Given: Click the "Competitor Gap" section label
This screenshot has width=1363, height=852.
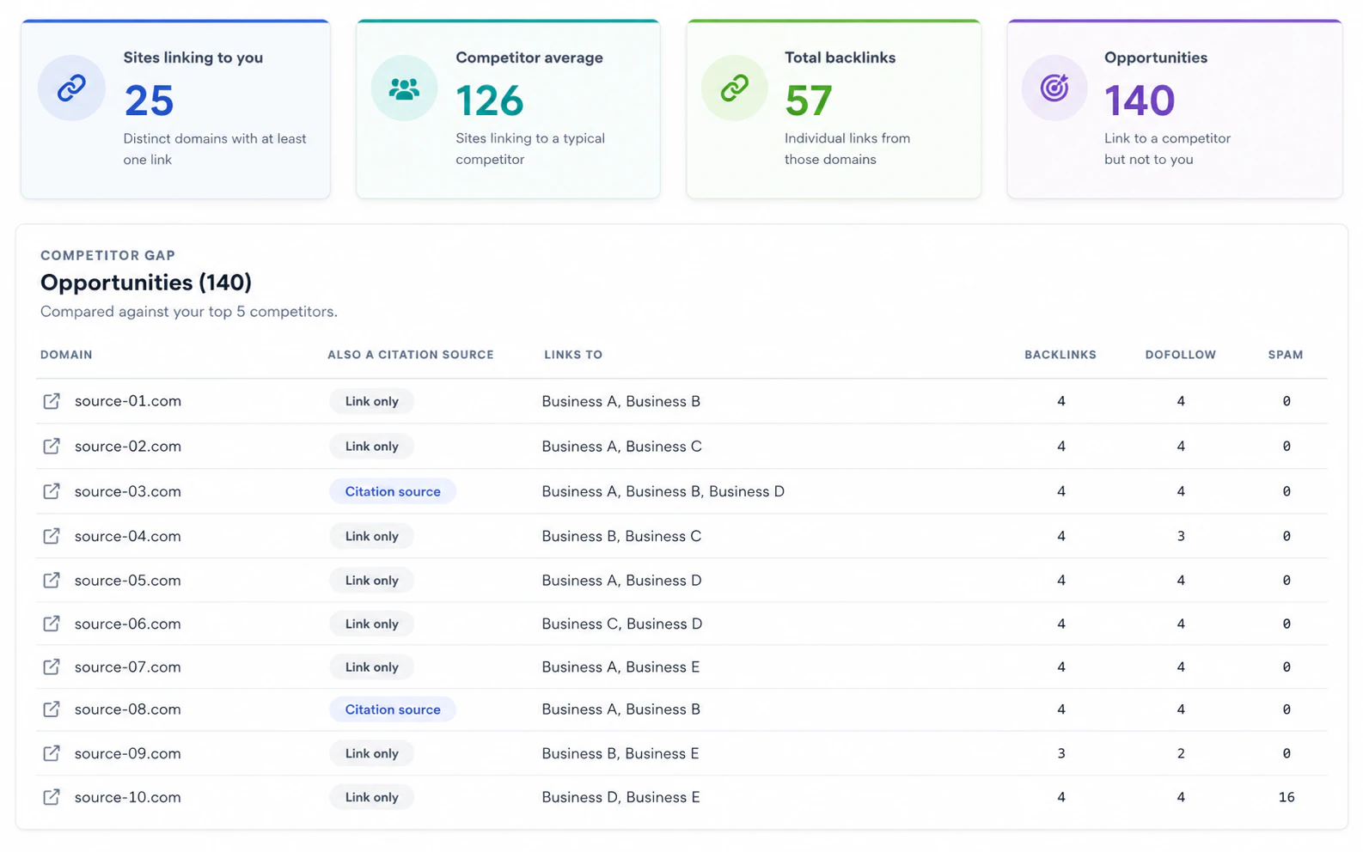Looking at the screenshot, I should click(x=108, y=255).
